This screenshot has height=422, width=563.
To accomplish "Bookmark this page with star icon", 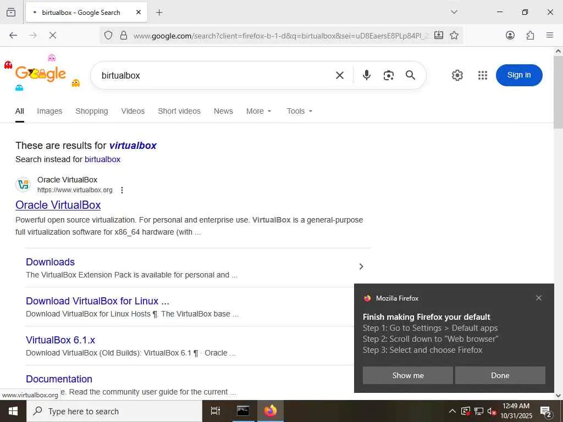I will click(x=454, y=35).
